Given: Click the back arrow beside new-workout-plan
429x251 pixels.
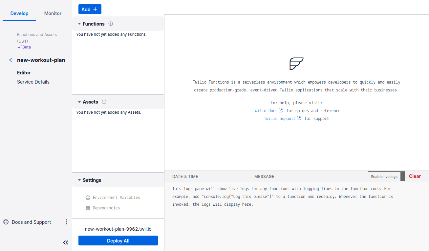Looking at the screenshot, I should click(12, 60).
